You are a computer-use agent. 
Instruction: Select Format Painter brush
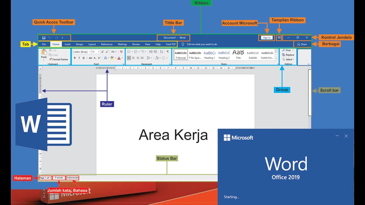tap(58, 60)
